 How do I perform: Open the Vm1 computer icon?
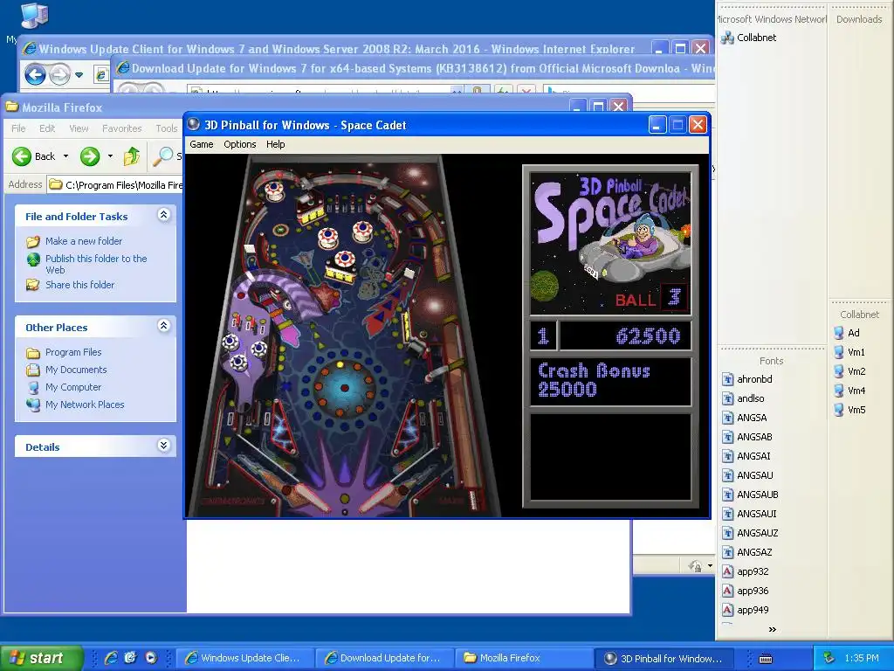tap(839, 352)
